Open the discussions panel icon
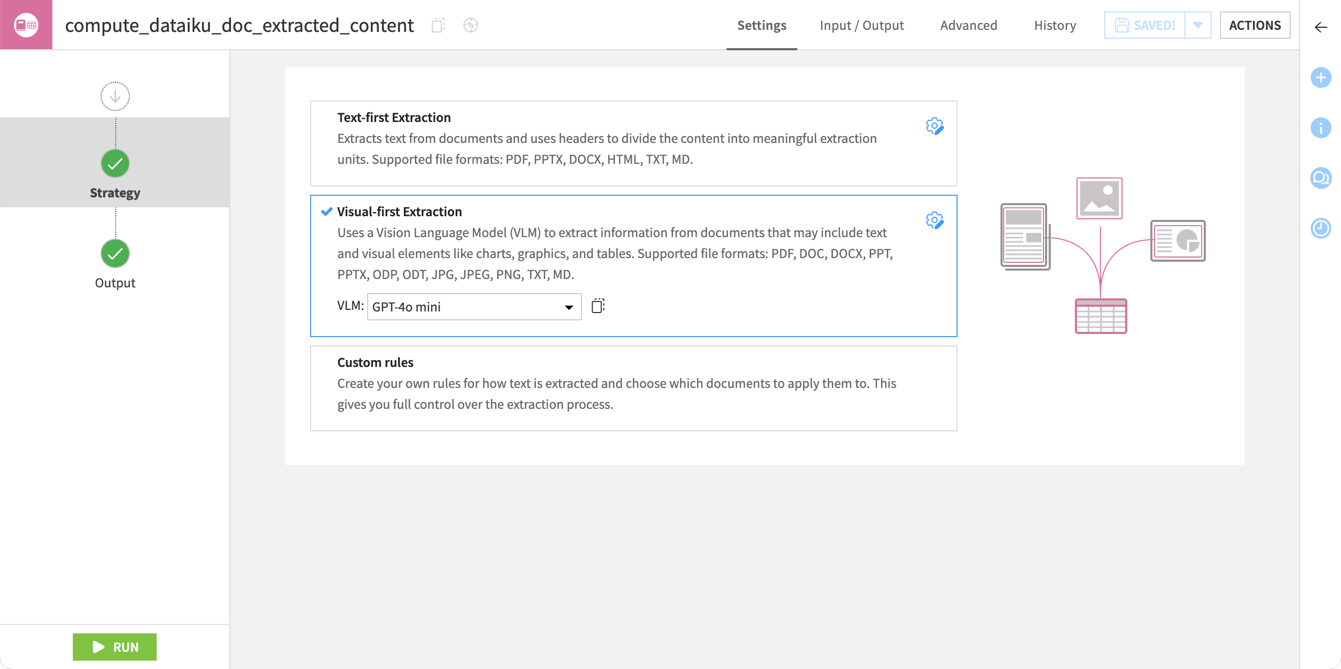Image resolution: width=1341 pixels, height=669 pixels. (1321, 178)
